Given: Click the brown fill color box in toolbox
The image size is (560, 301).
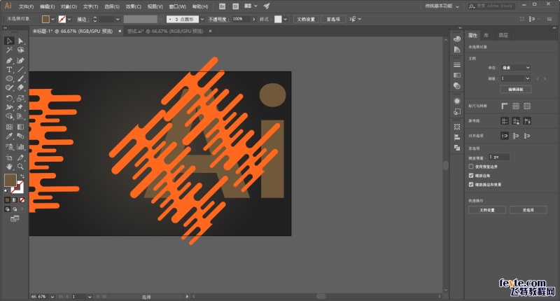Looking at the screenshot, I should [x=10, y=181].
